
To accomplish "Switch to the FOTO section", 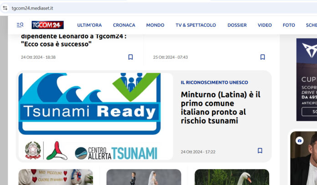I will click(289, 25).
